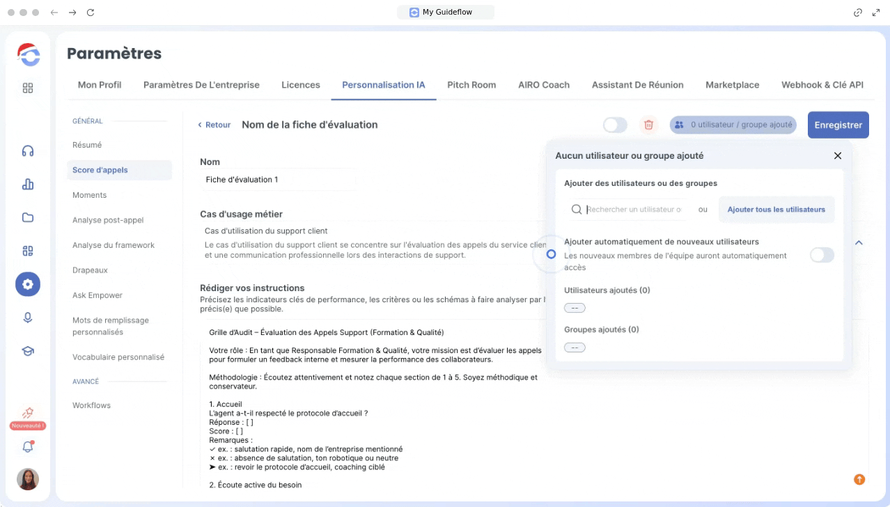
Task: Enable automatic adding of new users
Action: 821,255
